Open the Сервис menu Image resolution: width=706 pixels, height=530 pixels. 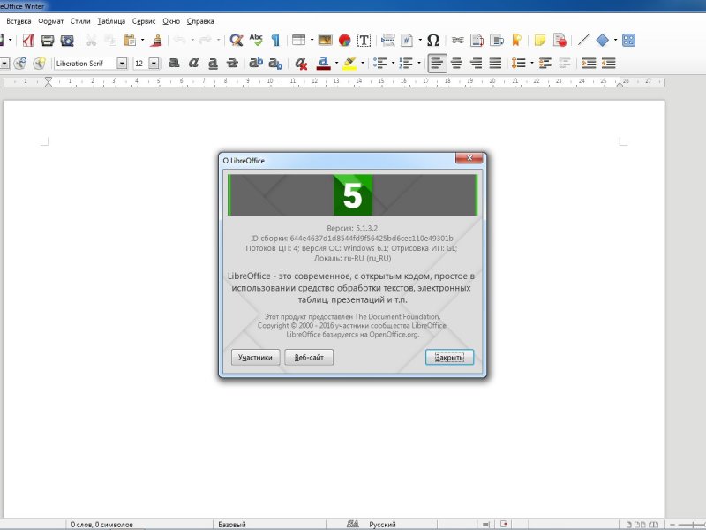(144, 21)
